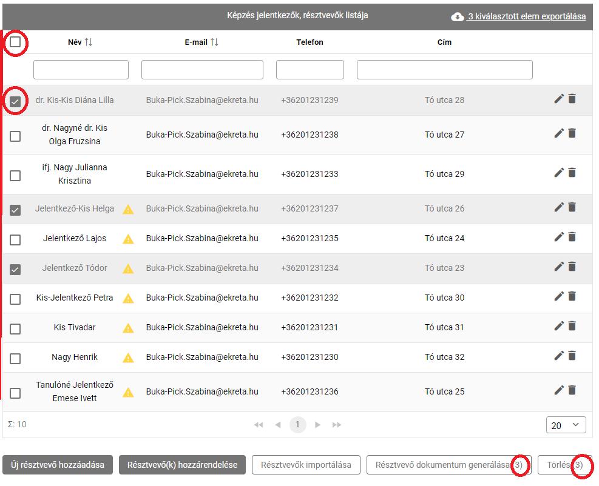
Task: Delete ifj. Nagy Julianna Krisztina entry
Action: [x=572, y=173]
